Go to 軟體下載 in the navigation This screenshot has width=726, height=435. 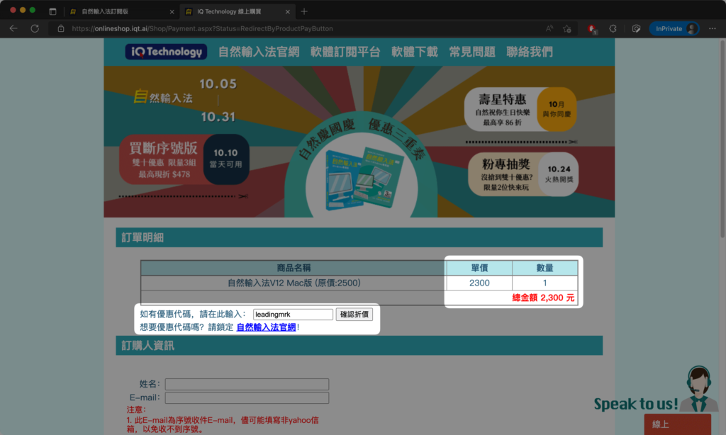tap(414, 52)
